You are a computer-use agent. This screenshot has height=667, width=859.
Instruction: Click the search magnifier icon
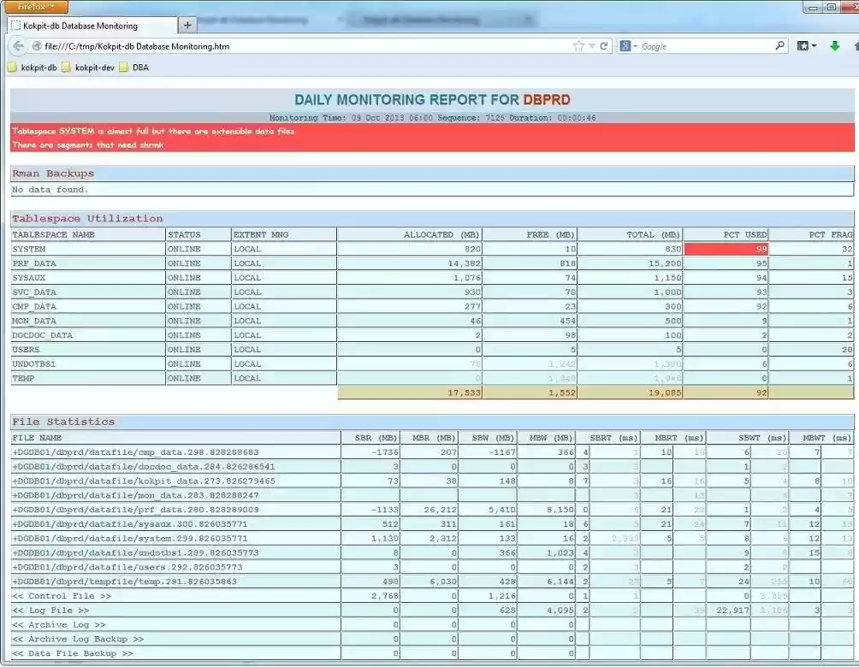(779, 45)
